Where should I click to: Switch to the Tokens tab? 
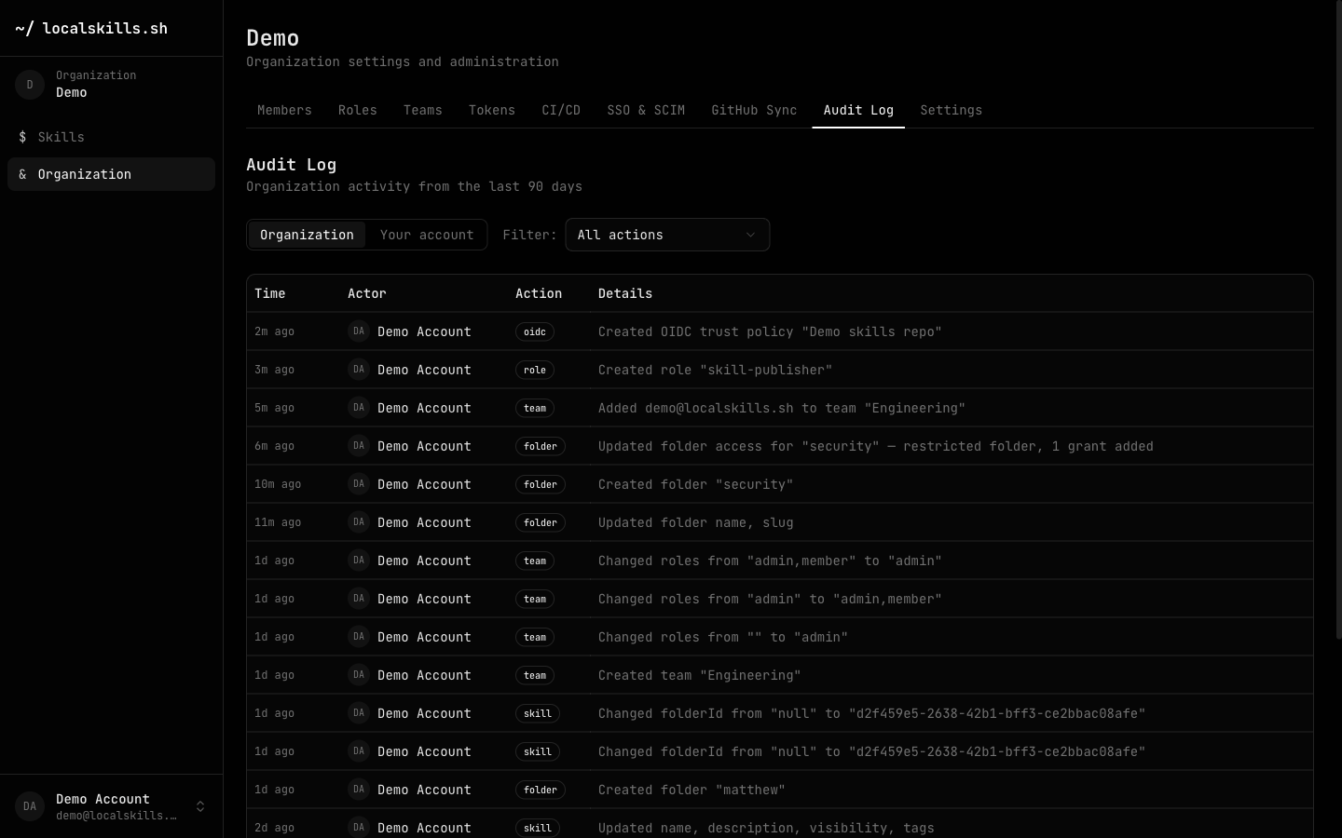point(492,110)
